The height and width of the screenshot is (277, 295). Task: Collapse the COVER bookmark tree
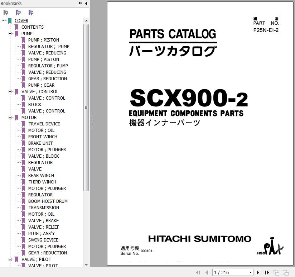3,20
